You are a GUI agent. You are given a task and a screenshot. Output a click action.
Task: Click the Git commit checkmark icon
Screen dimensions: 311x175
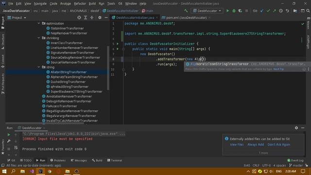tap(268, 11)
